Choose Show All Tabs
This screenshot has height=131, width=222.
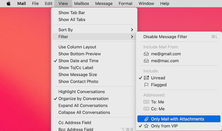click(x=94, y=20)
